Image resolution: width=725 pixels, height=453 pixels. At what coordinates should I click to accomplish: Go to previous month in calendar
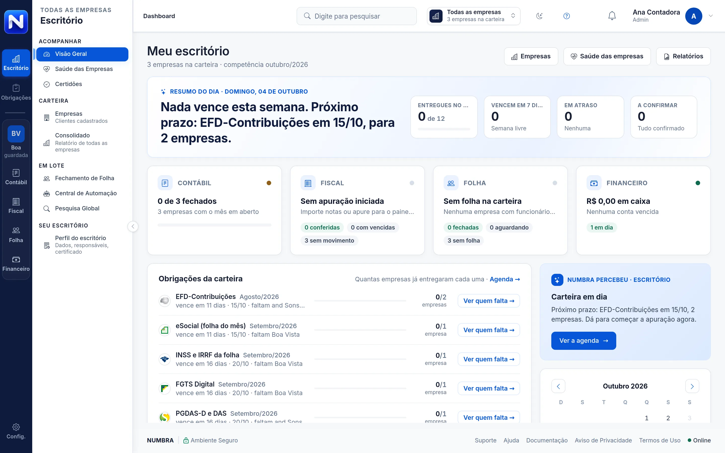click(x=558, y=386)
